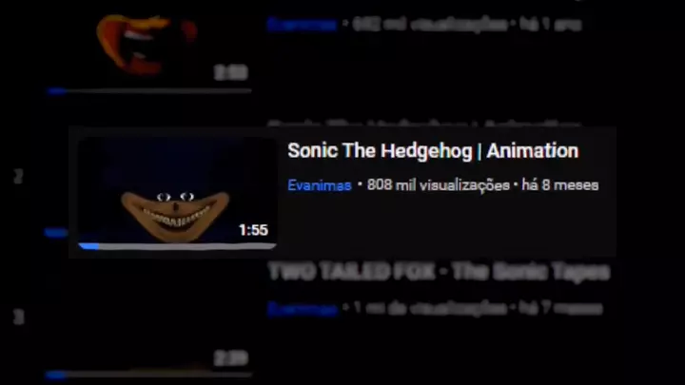Click the 1:55 duration badge
This screenshot has width=685, height=385.
click(253, 230)
